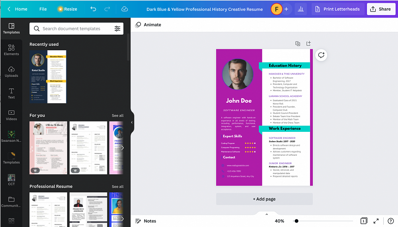398x227 pixels.
Task: Click the Share button
Action: point(380,9)
